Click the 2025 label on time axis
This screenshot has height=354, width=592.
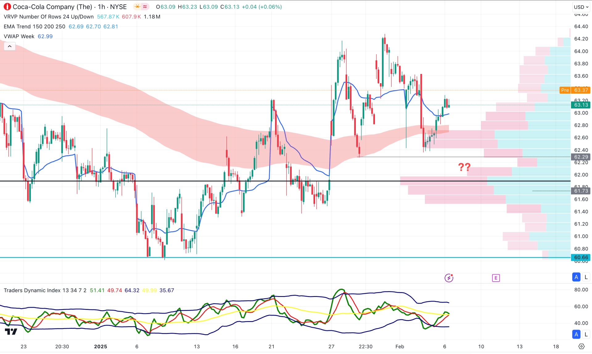click(x=101, y=346)
